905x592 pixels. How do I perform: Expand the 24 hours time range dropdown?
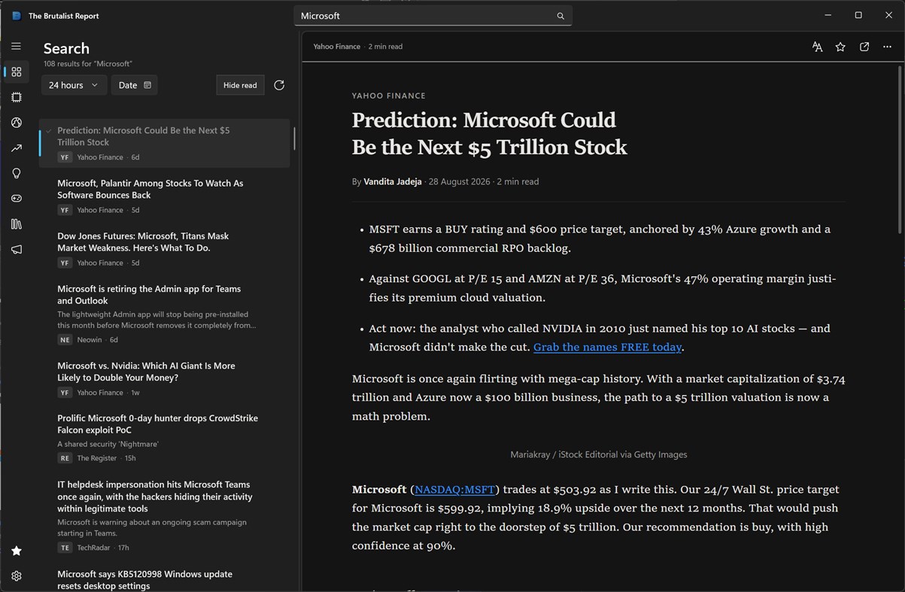74,85
